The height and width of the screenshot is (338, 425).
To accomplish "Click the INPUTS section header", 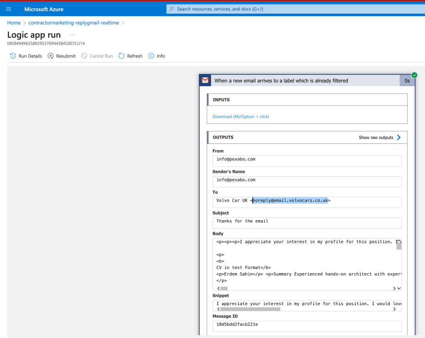I will pyautogui.click(x=307, y=100).
